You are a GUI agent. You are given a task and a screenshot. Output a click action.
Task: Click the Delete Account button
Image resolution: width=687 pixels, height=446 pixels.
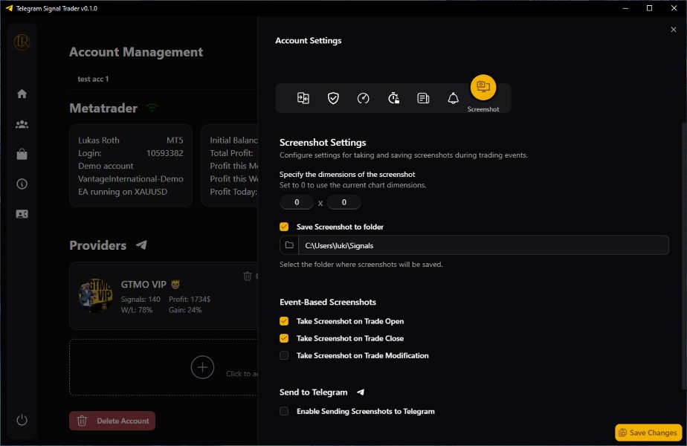[x=112, y=421]
